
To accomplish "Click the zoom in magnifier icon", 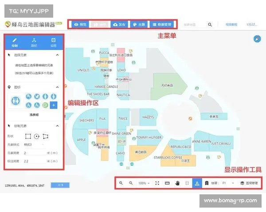I will 121,183.
